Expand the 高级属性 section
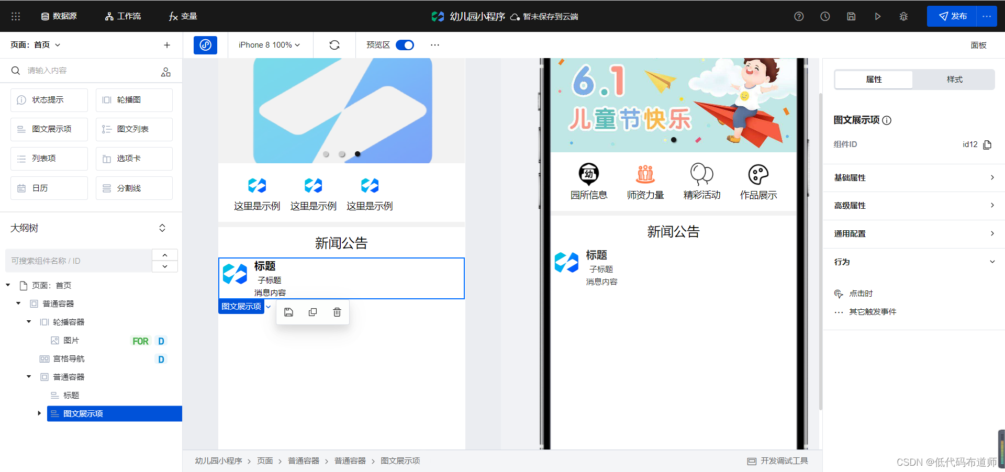The width and height of the screenshot is (1005, 472). coord(914,206)
